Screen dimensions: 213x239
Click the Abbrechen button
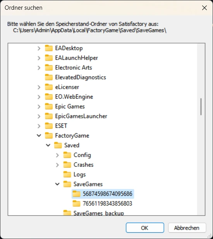(x=187, y=228)
